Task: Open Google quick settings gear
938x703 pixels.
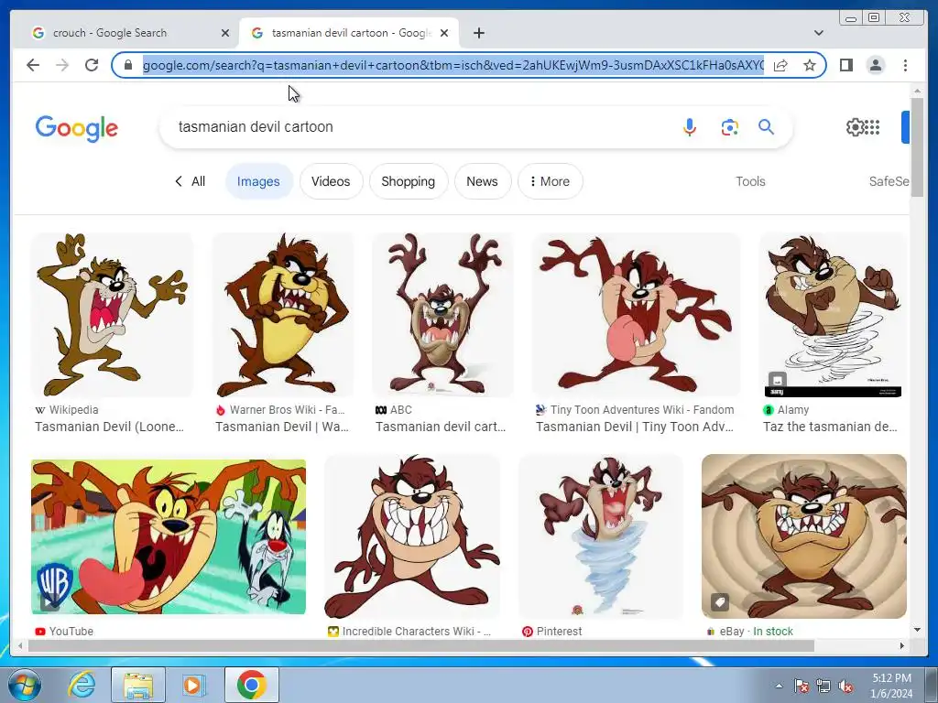Action: (x=855, y=126)
